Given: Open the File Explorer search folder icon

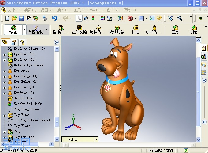Looking at the screenshot, I should click(x=204, y=64).
